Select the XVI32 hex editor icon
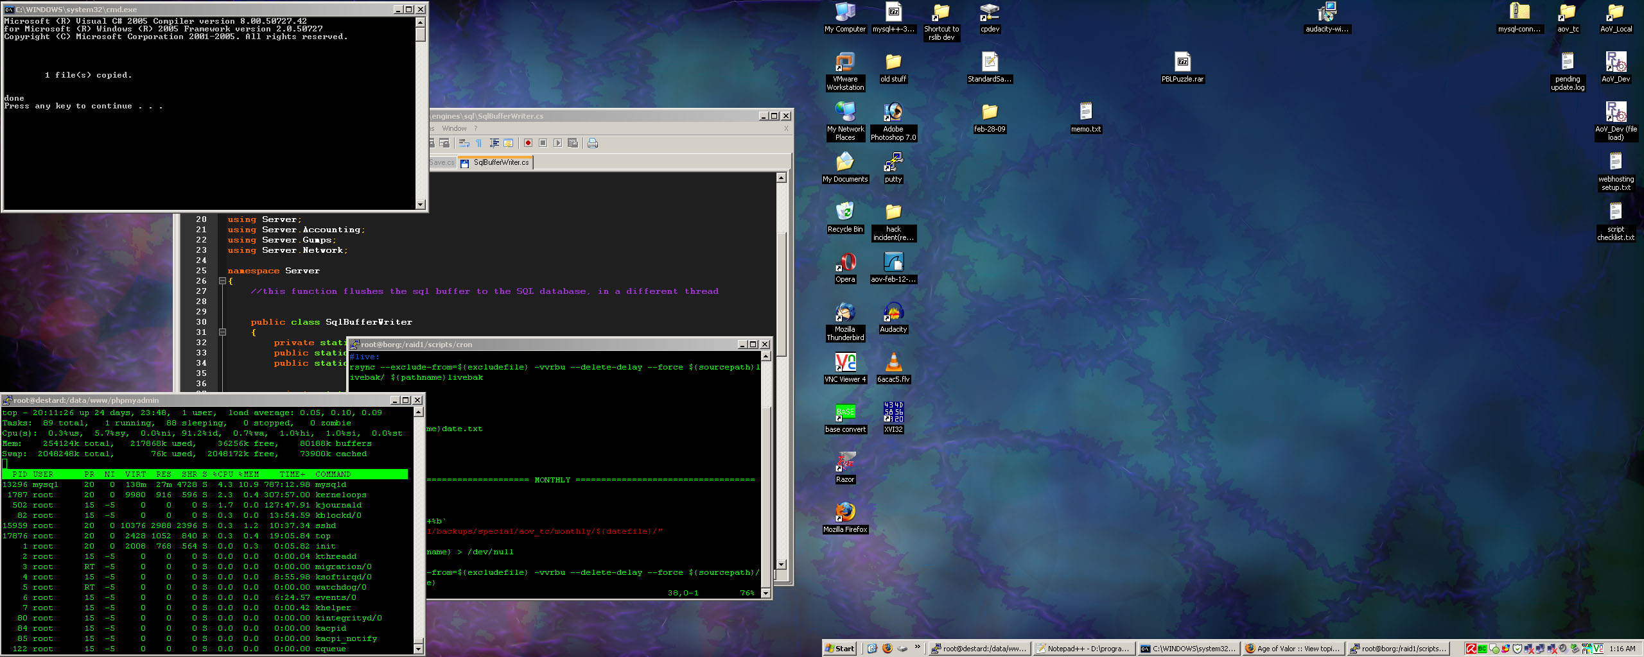The image size is (1644, 657). [893, 418]
